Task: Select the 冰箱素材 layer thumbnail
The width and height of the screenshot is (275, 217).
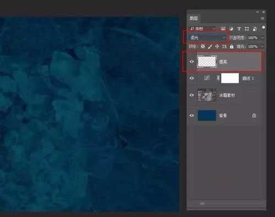Action: [x=207, y=95]
